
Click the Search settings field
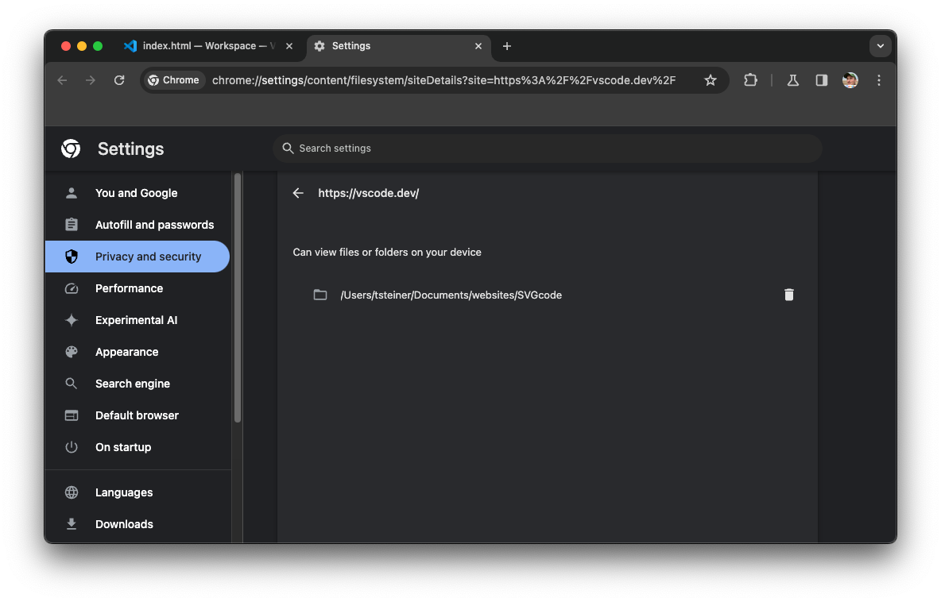(x=547, y=149)
